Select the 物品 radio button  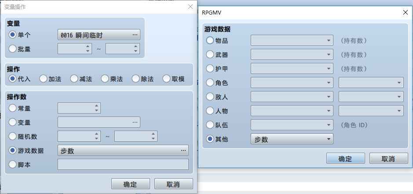(210, 40)
